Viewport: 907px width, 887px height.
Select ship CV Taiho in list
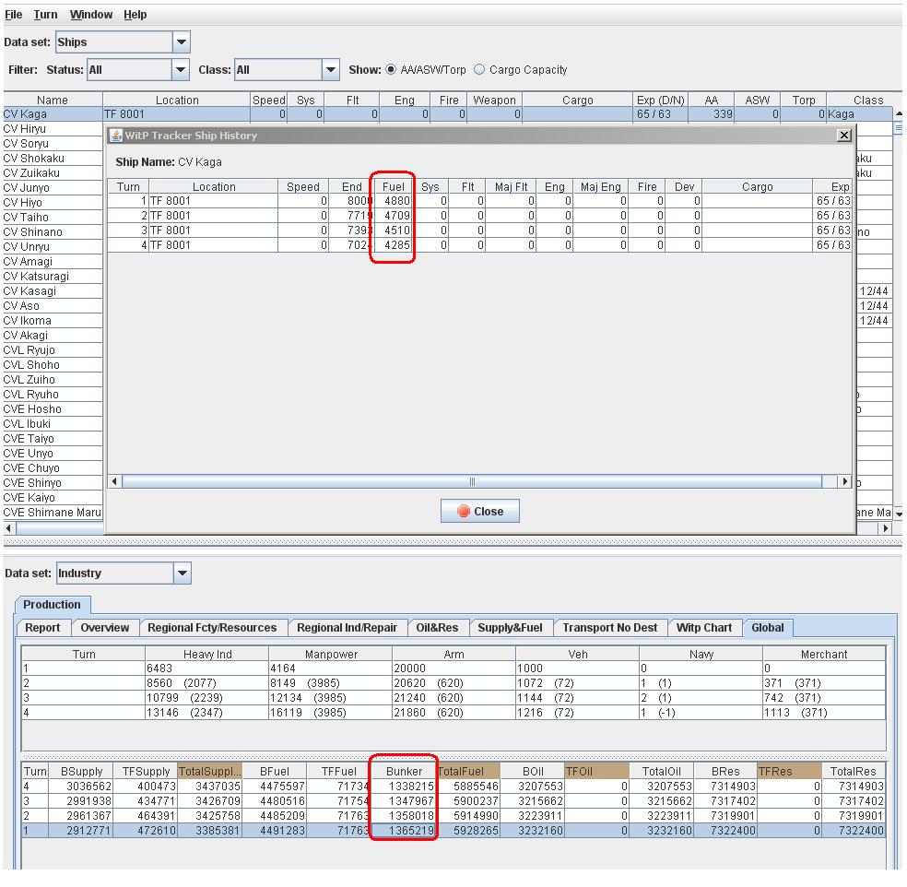53,218
